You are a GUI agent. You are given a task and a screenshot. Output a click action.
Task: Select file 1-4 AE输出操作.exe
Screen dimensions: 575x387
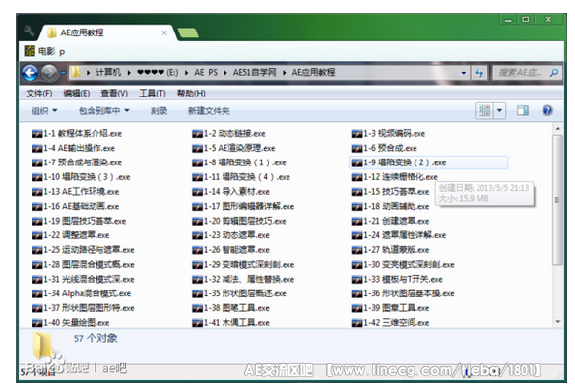pyautogui.click(x=73, y=148)
